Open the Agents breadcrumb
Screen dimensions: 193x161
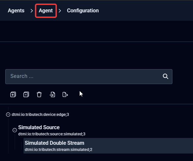pyautogui.click(x=16, y=11)
